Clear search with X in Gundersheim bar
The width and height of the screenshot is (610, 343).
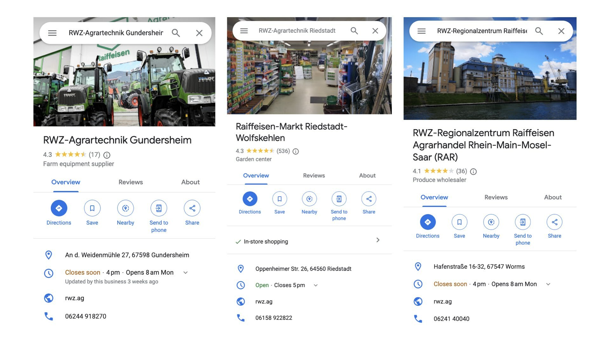199,33
